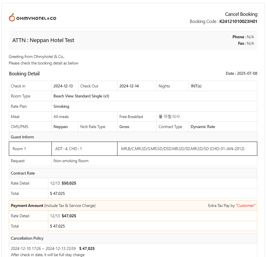Select the check-out date 2024-12-14
This screenshot has width=267, height=257.
(129, 86)
